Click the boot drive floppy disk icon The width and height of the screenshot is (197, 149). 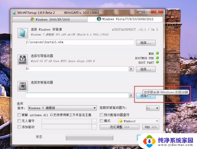(x=22, y=60)
